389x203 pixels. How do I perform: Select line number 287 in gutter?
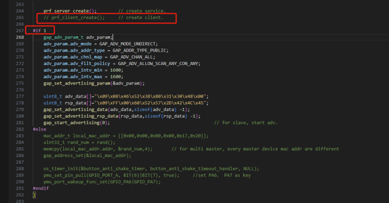click(x=20, y=162)
